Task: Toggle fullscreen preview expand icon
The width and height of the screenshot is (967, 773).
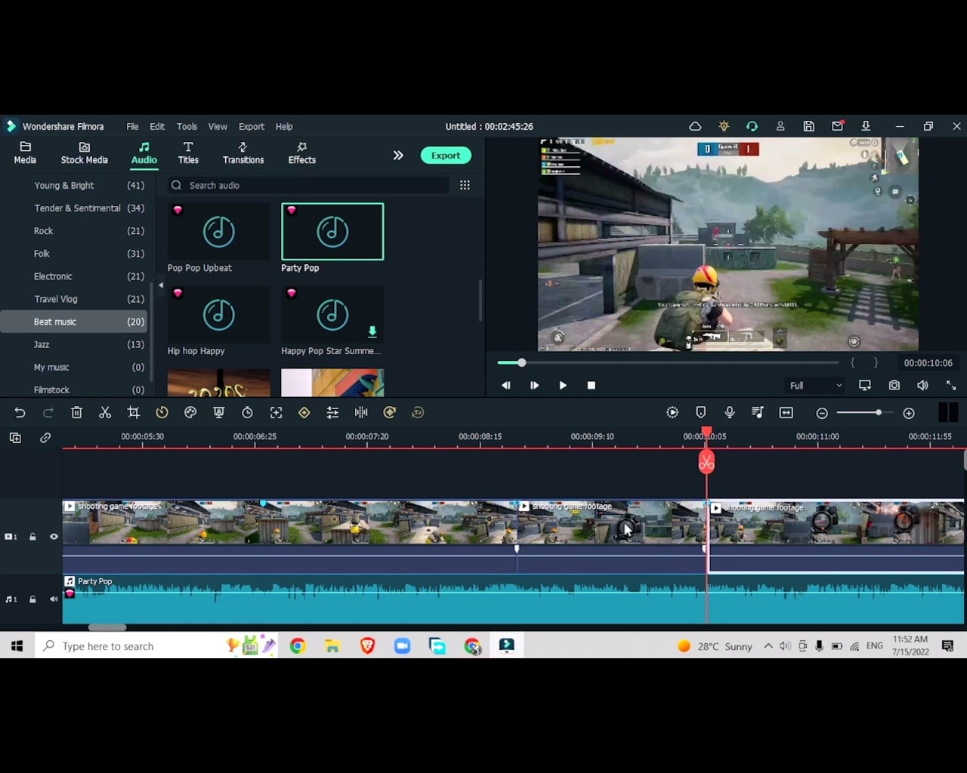Action: [951, 385]
